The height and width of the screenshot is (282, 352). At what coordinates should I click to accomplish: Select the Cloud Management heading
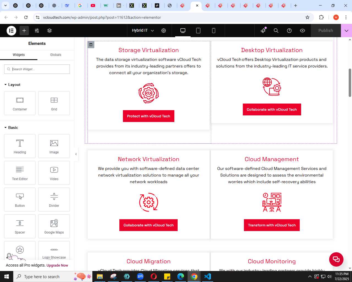point(272,159)
